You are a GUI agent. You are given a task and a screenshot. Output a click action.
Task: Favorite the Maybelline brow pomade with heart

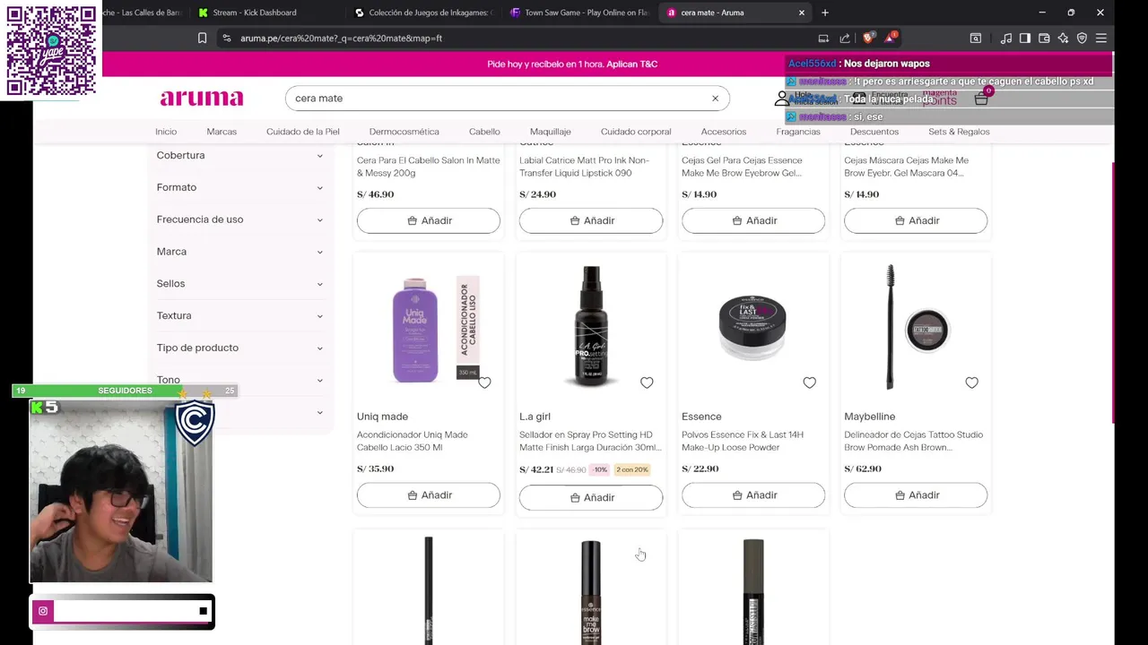point(971,383)
